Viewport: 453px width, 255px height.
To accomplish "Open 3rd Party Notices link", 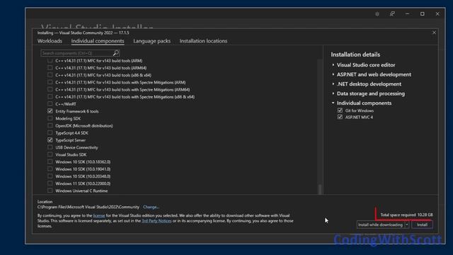I will pyautogui.click(x=156, y=220).
